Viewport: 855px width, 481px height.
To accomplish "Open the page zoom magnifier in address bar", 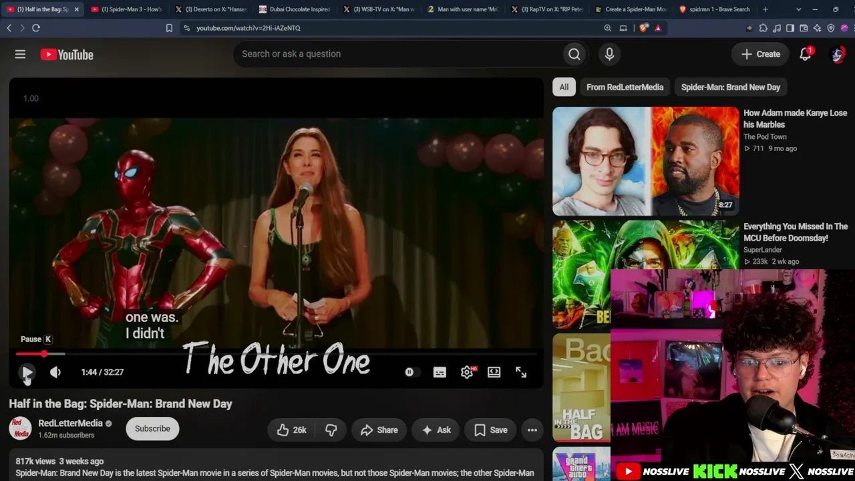I will click(x=607, y=28).
